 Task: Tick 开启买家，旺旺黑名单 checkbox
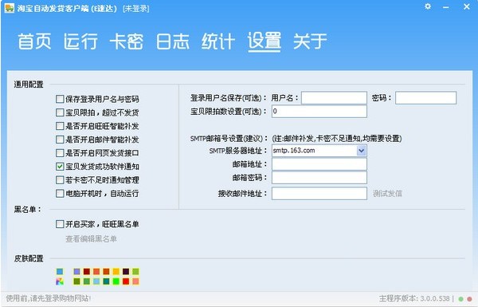60,224
